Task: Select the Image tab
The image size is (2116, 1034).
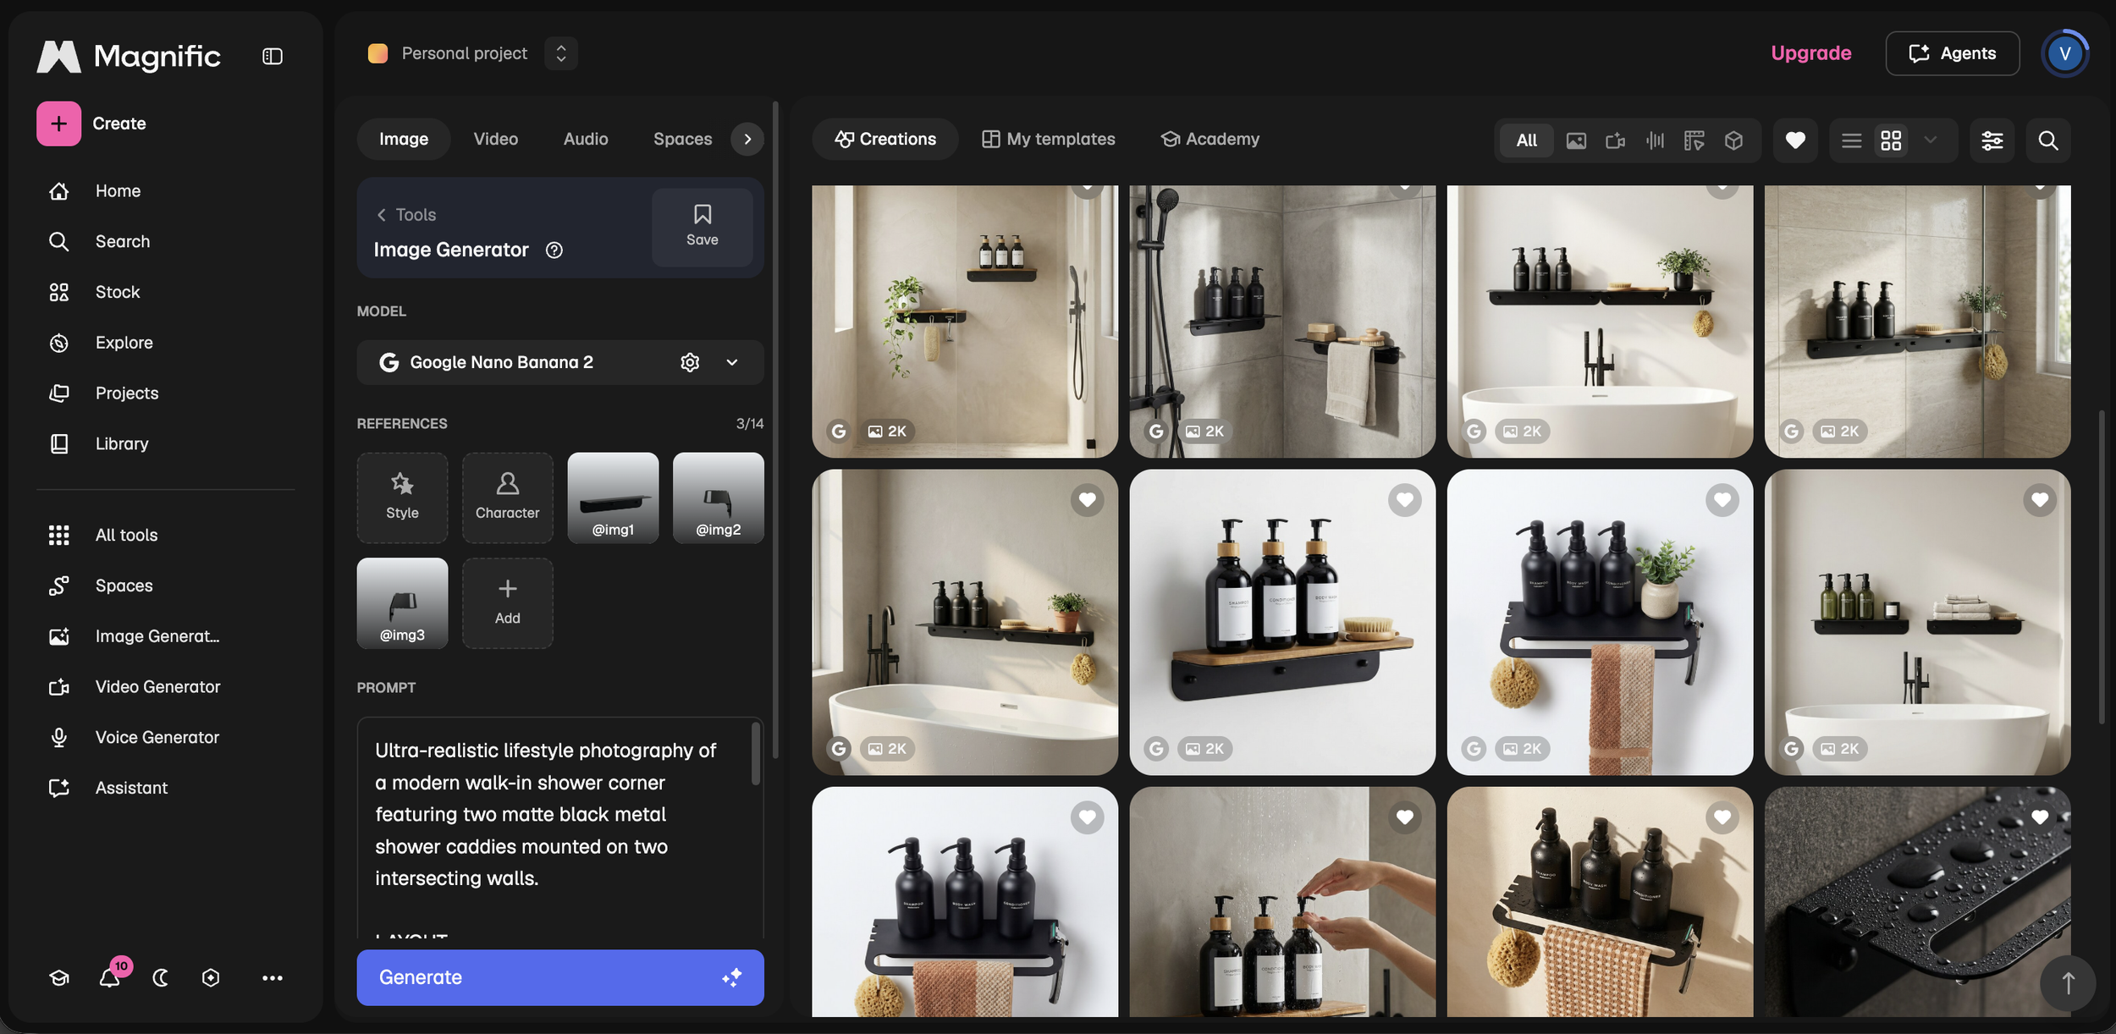Action: tap(404, 140)
